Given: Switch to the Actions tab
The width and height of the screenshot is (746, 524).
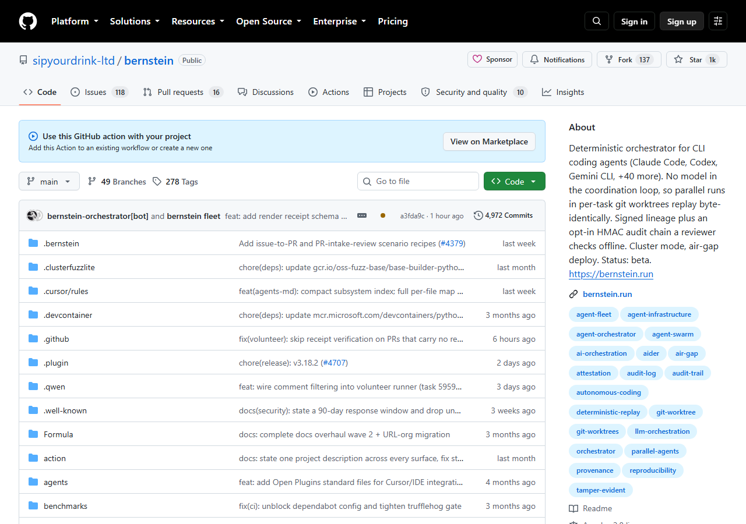Looking at the screenshot, I should click(x=329, y=92).
